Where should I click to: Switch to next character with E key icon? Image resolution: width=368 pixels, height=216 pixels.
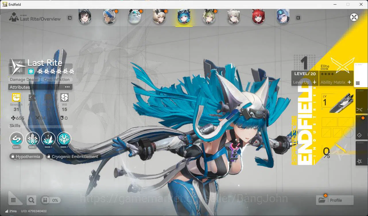pos(298,18)
